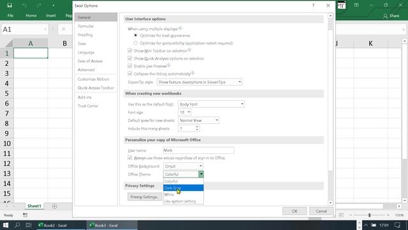The height and width of the screenshot is (230, 408).
Task: Click the Sheet1 tab
Action: pos(34,206)
